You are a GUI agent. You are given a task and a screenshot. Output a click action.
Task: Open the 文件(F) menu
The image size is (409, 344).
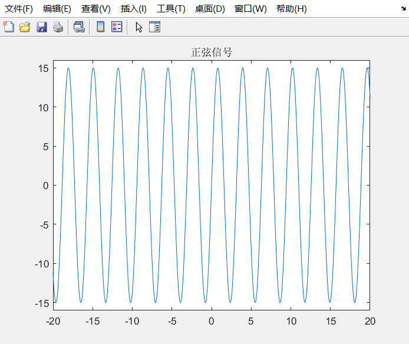point(19,9)
